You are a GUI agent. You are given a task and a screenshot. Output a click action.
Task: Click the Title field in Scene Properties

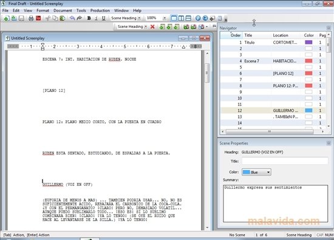coord(285,161)
